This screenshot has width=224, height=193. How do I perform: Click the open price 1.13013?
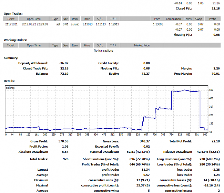click(x=88, y=24)
